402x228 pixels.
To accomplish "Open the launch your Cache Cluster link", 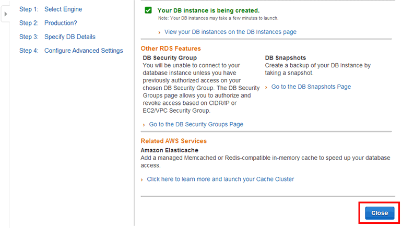I will 220,179.
